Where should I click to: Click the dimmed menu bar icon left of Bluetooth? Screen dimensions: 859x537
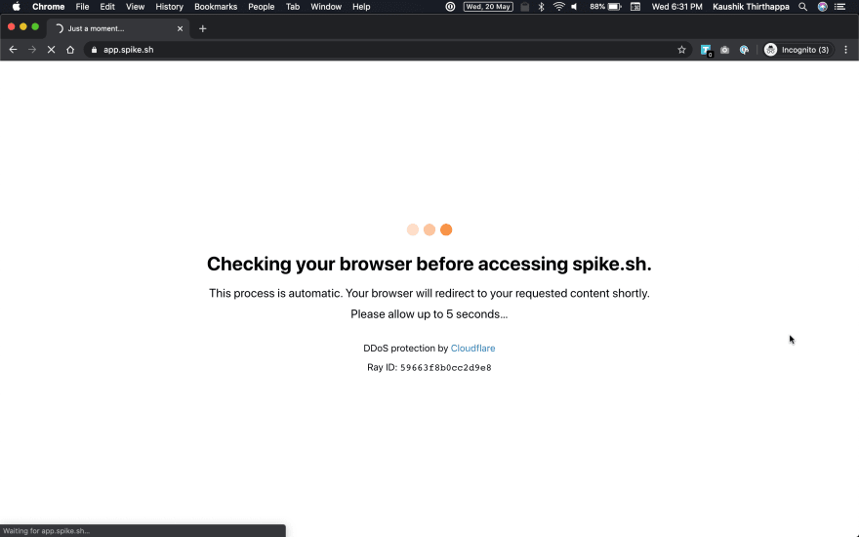tap(525, 7)
